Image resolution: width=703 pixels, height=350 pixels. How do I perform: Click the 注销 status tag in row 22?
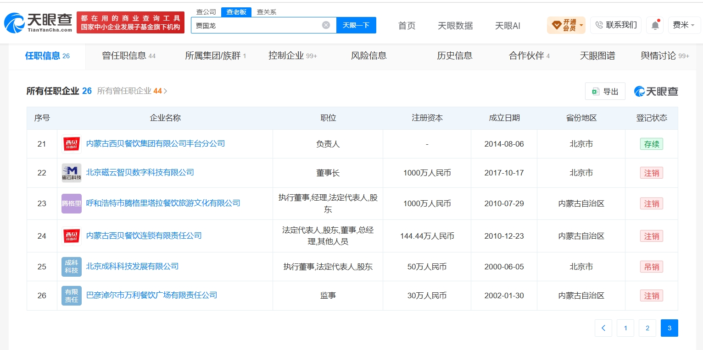click(652, 173)
